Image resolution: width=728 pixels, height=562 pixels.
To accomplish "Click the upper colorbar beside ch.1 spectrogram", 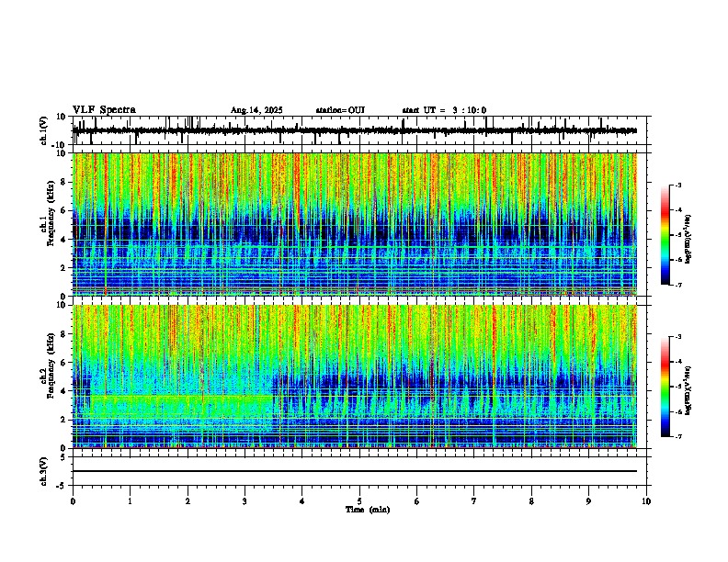I will coord(665,235).
